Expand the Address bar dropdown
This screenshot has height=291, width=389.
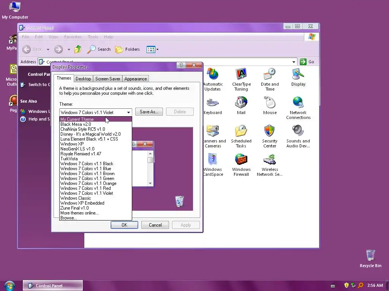coord(294,62)
